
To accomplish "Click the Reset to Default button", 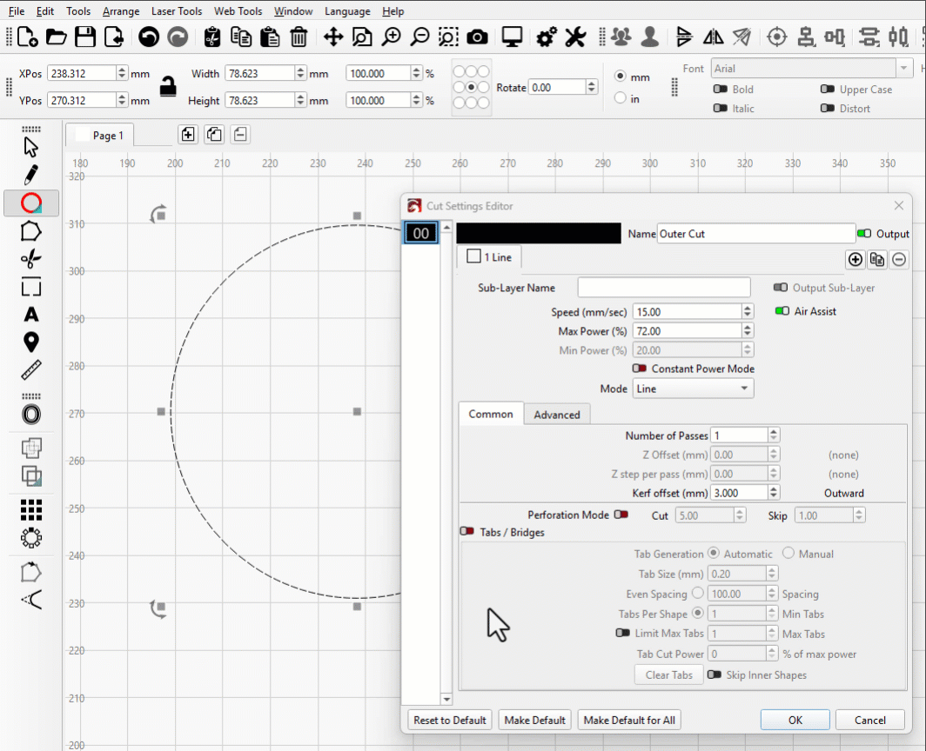I will [449, 720].
